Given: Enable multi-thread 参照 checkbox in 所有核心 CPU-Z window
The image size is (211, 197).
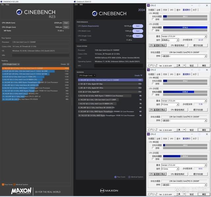Looking at the screenshot, I should pos(153,30).
